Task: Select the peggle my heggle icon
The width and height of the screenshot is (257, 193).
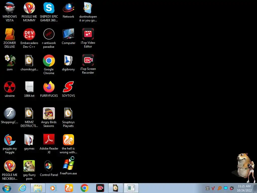Action: coord(10,144)
